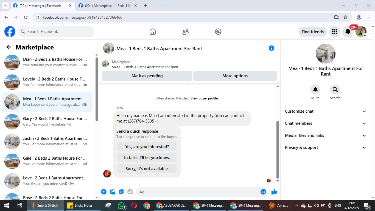The image size is (375, 211).
Task: Search within this conversation
Action: (335, 90)
